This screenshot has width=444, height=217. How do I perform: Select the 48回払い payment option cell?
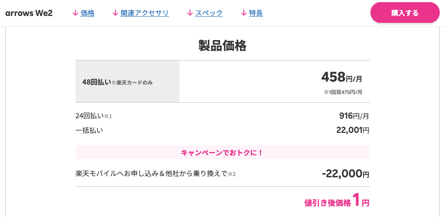[128, 82]
